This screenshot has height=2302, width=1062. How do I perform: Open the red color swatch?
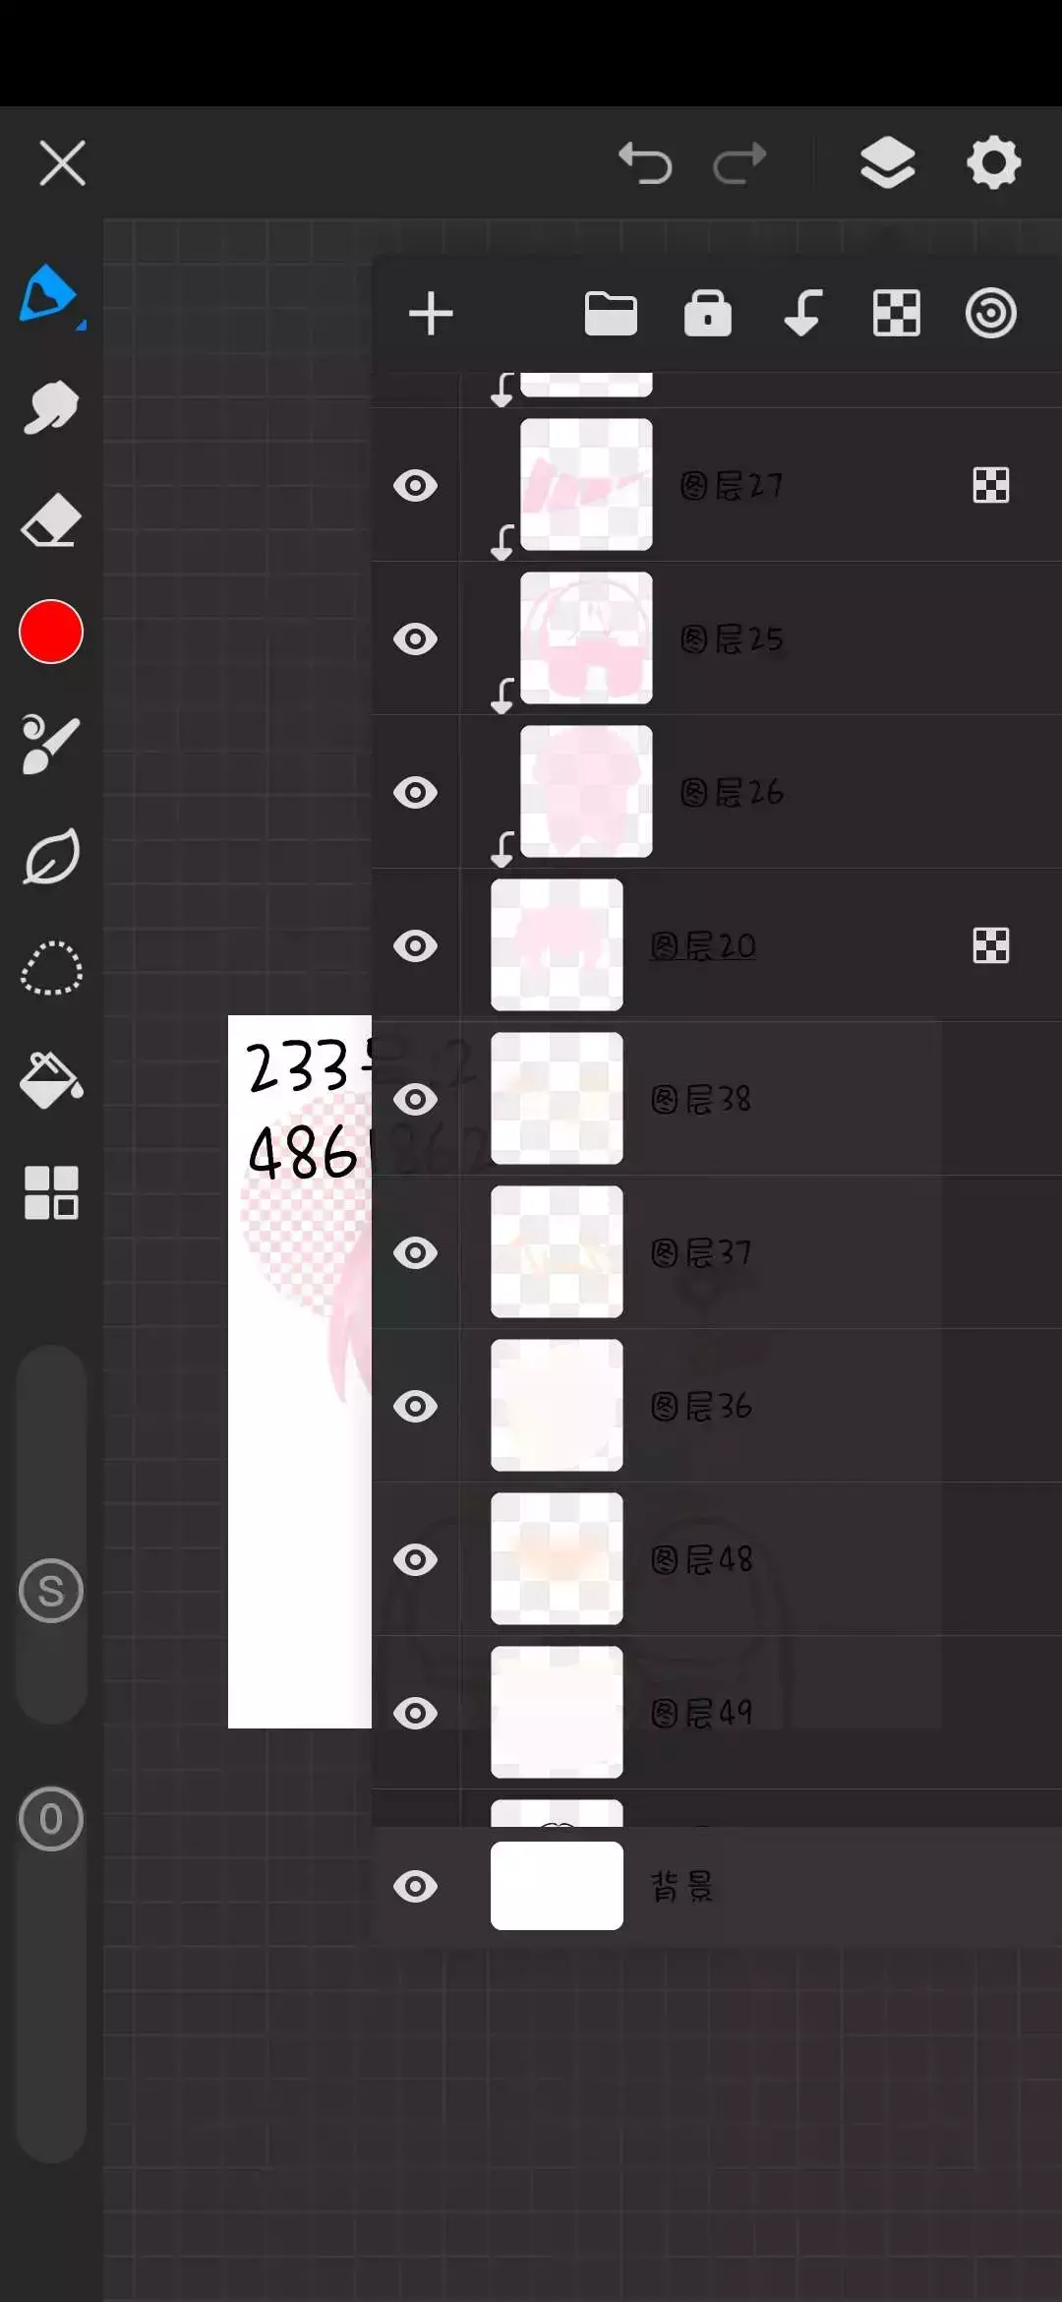point(51,632)
